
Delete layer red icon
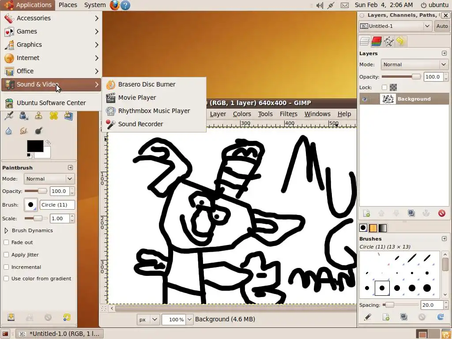coord(441,213)
